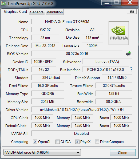The image size is (139, 159).
Task: Click the BIOS save chip icon
Action: (x=128, y=54)
